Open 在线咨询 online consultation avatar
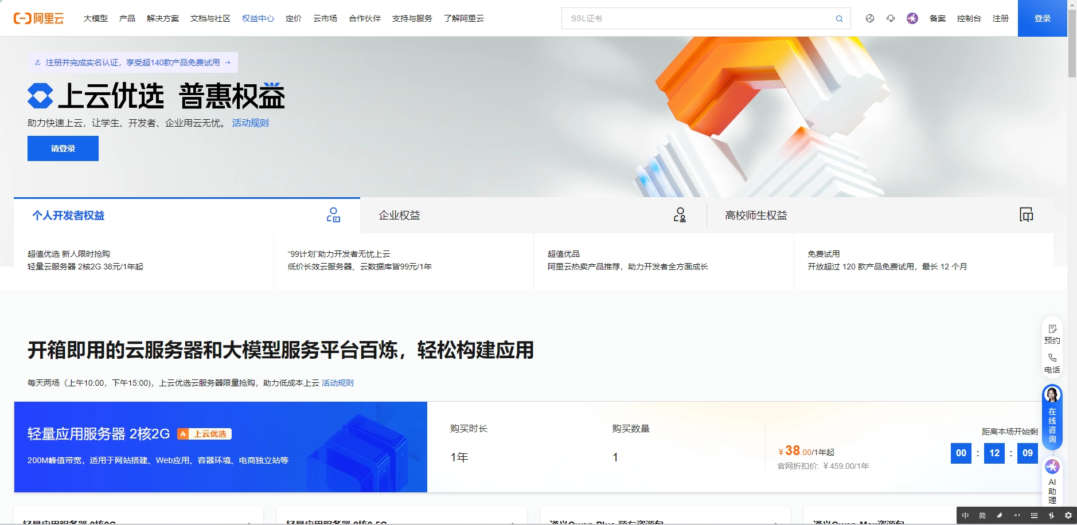Viewport: 1077px width, 525px height. (x=1052, y=395)
